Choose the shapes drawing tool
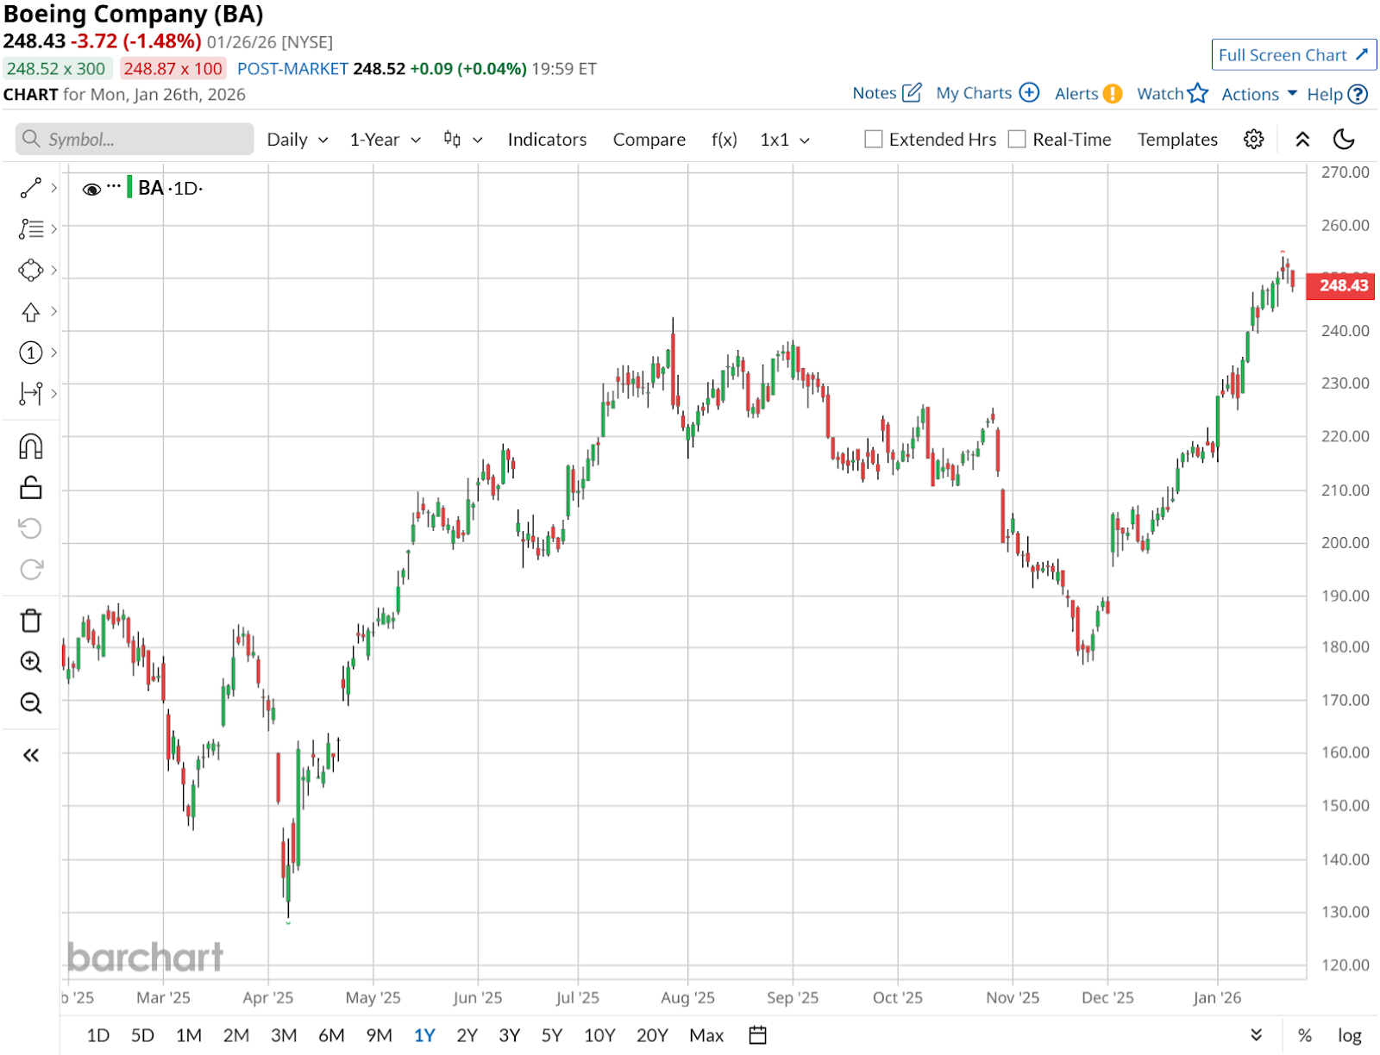 tap(31, 270)
